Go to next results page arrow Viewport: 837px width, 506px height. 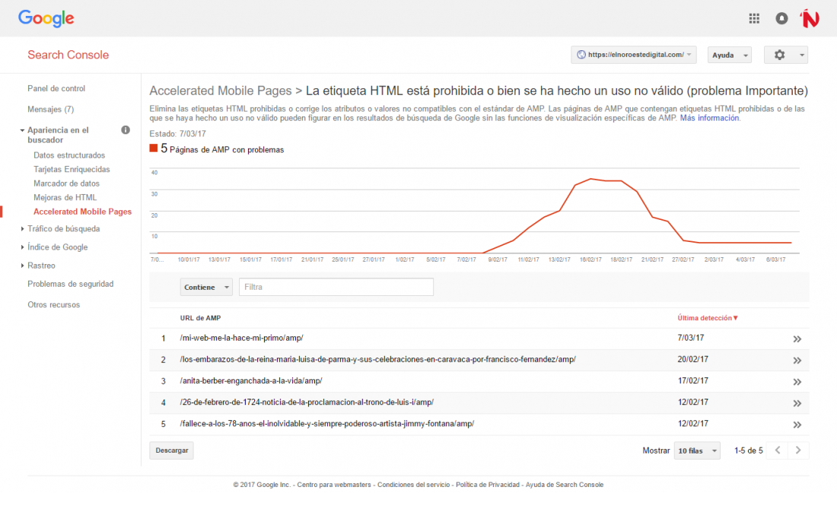pyautogui.click(x=798, y=450)
